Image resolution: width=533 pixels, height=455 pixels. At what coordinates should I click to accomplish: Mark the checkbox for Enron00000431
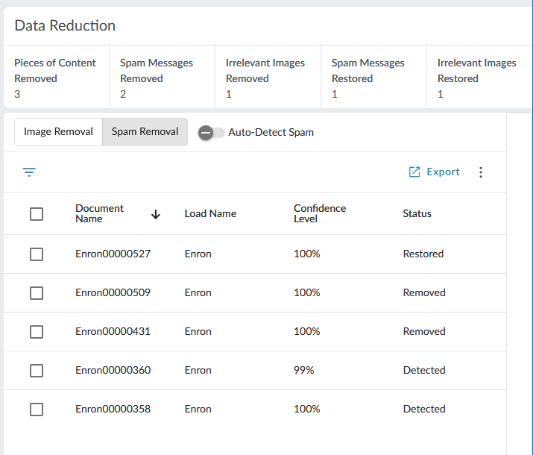[x=37, y=332]
